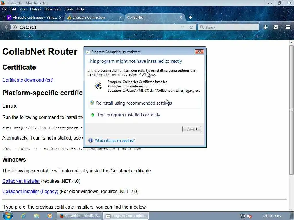The width and height of the screenshot is (294, 220).
Task: Close the Insecure Connection tab
Action: coord(121,17)
